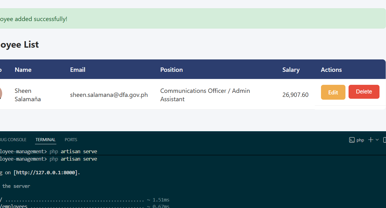The image size is (386, 208).
Task: Add a new terminal with the plus icon
Action: click(371, 140)
